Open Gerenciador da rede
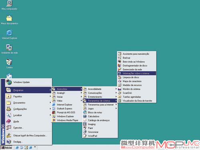Screen dimensions: 200x150 [x=137, y=70]
